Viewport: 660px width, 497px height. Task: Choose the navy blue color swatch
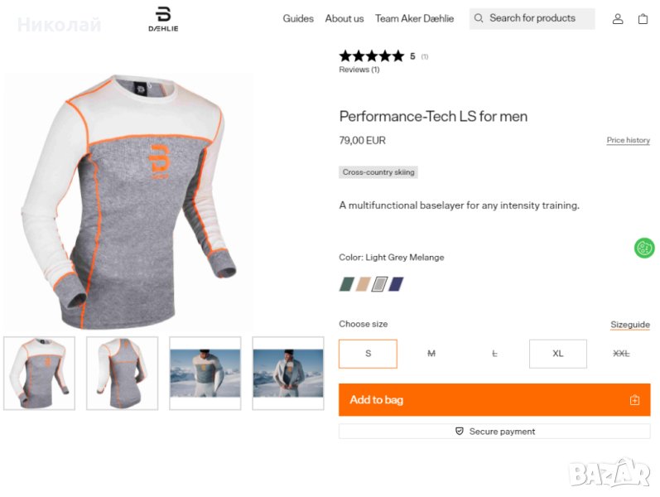396,284
